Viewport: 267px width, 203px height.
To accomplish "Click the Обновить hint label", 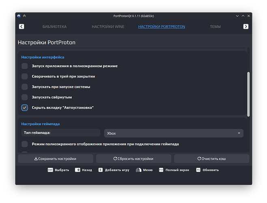I will 211,170.
